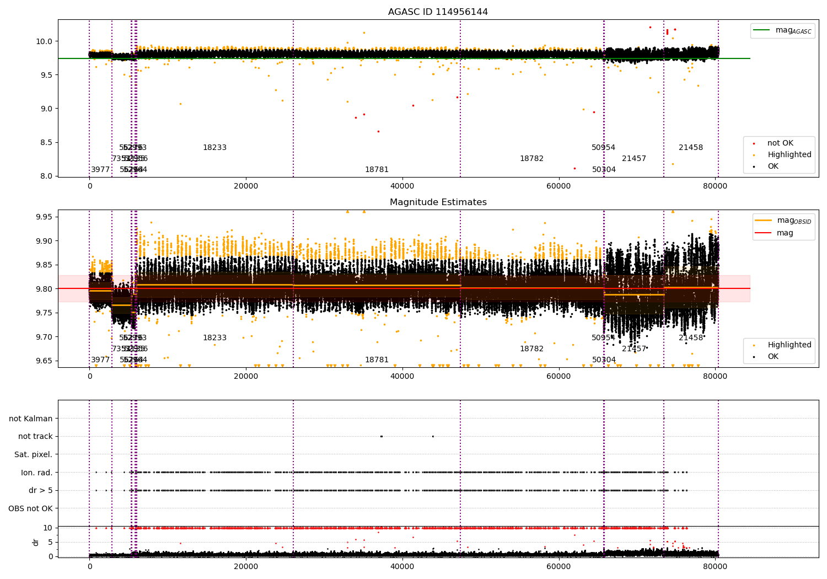Click x-axis tick "60000" under bottom plot
827x579 pixels.
[559, 567]
